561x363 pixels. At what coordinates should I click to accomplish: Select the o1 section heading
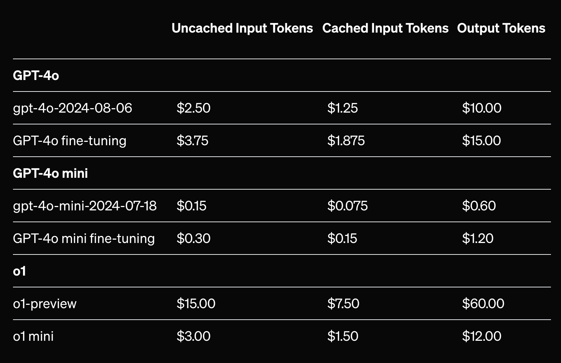coord(20,271)
